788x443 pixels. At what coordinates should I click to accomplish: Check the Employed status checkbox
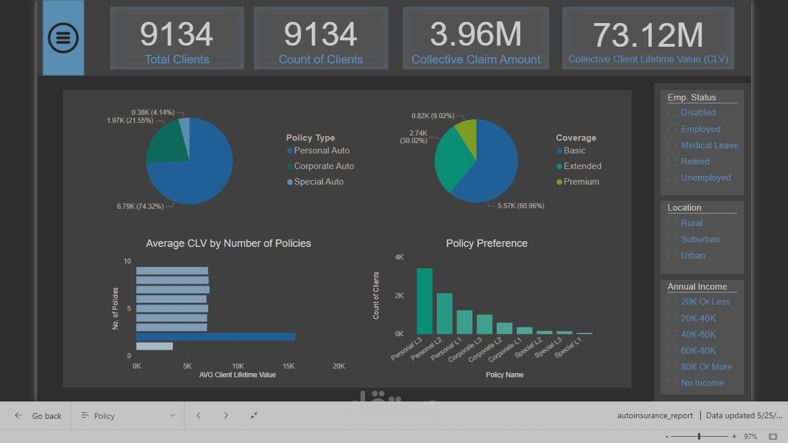coord(672,129)
